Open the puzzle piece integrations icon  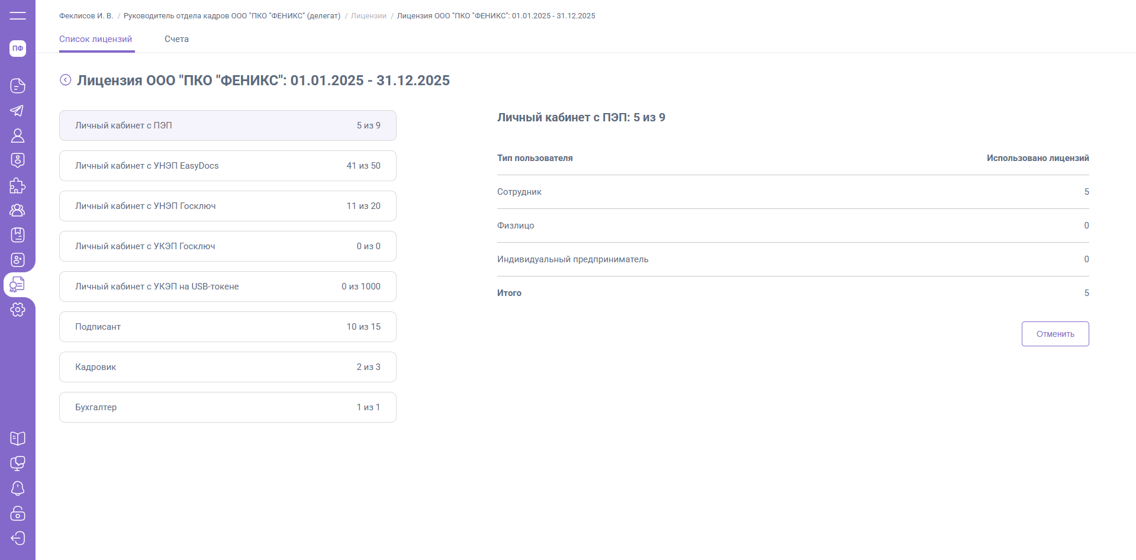pyautogui.click(x=18, y=185)
